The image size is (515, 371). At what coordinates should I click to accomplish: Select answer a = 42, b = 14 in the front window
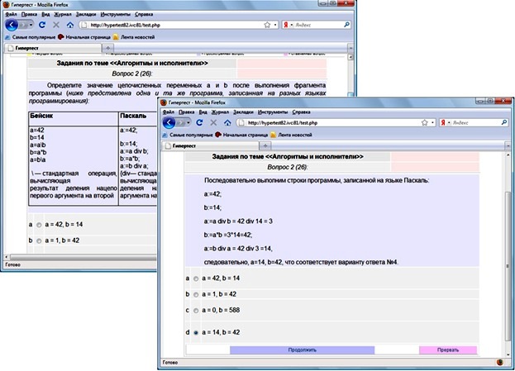196,279
